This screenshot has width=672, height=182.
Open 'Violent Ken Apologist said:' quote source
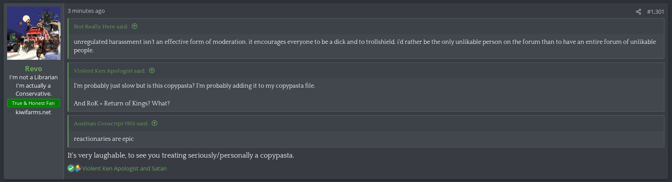(x=110, y=70)
